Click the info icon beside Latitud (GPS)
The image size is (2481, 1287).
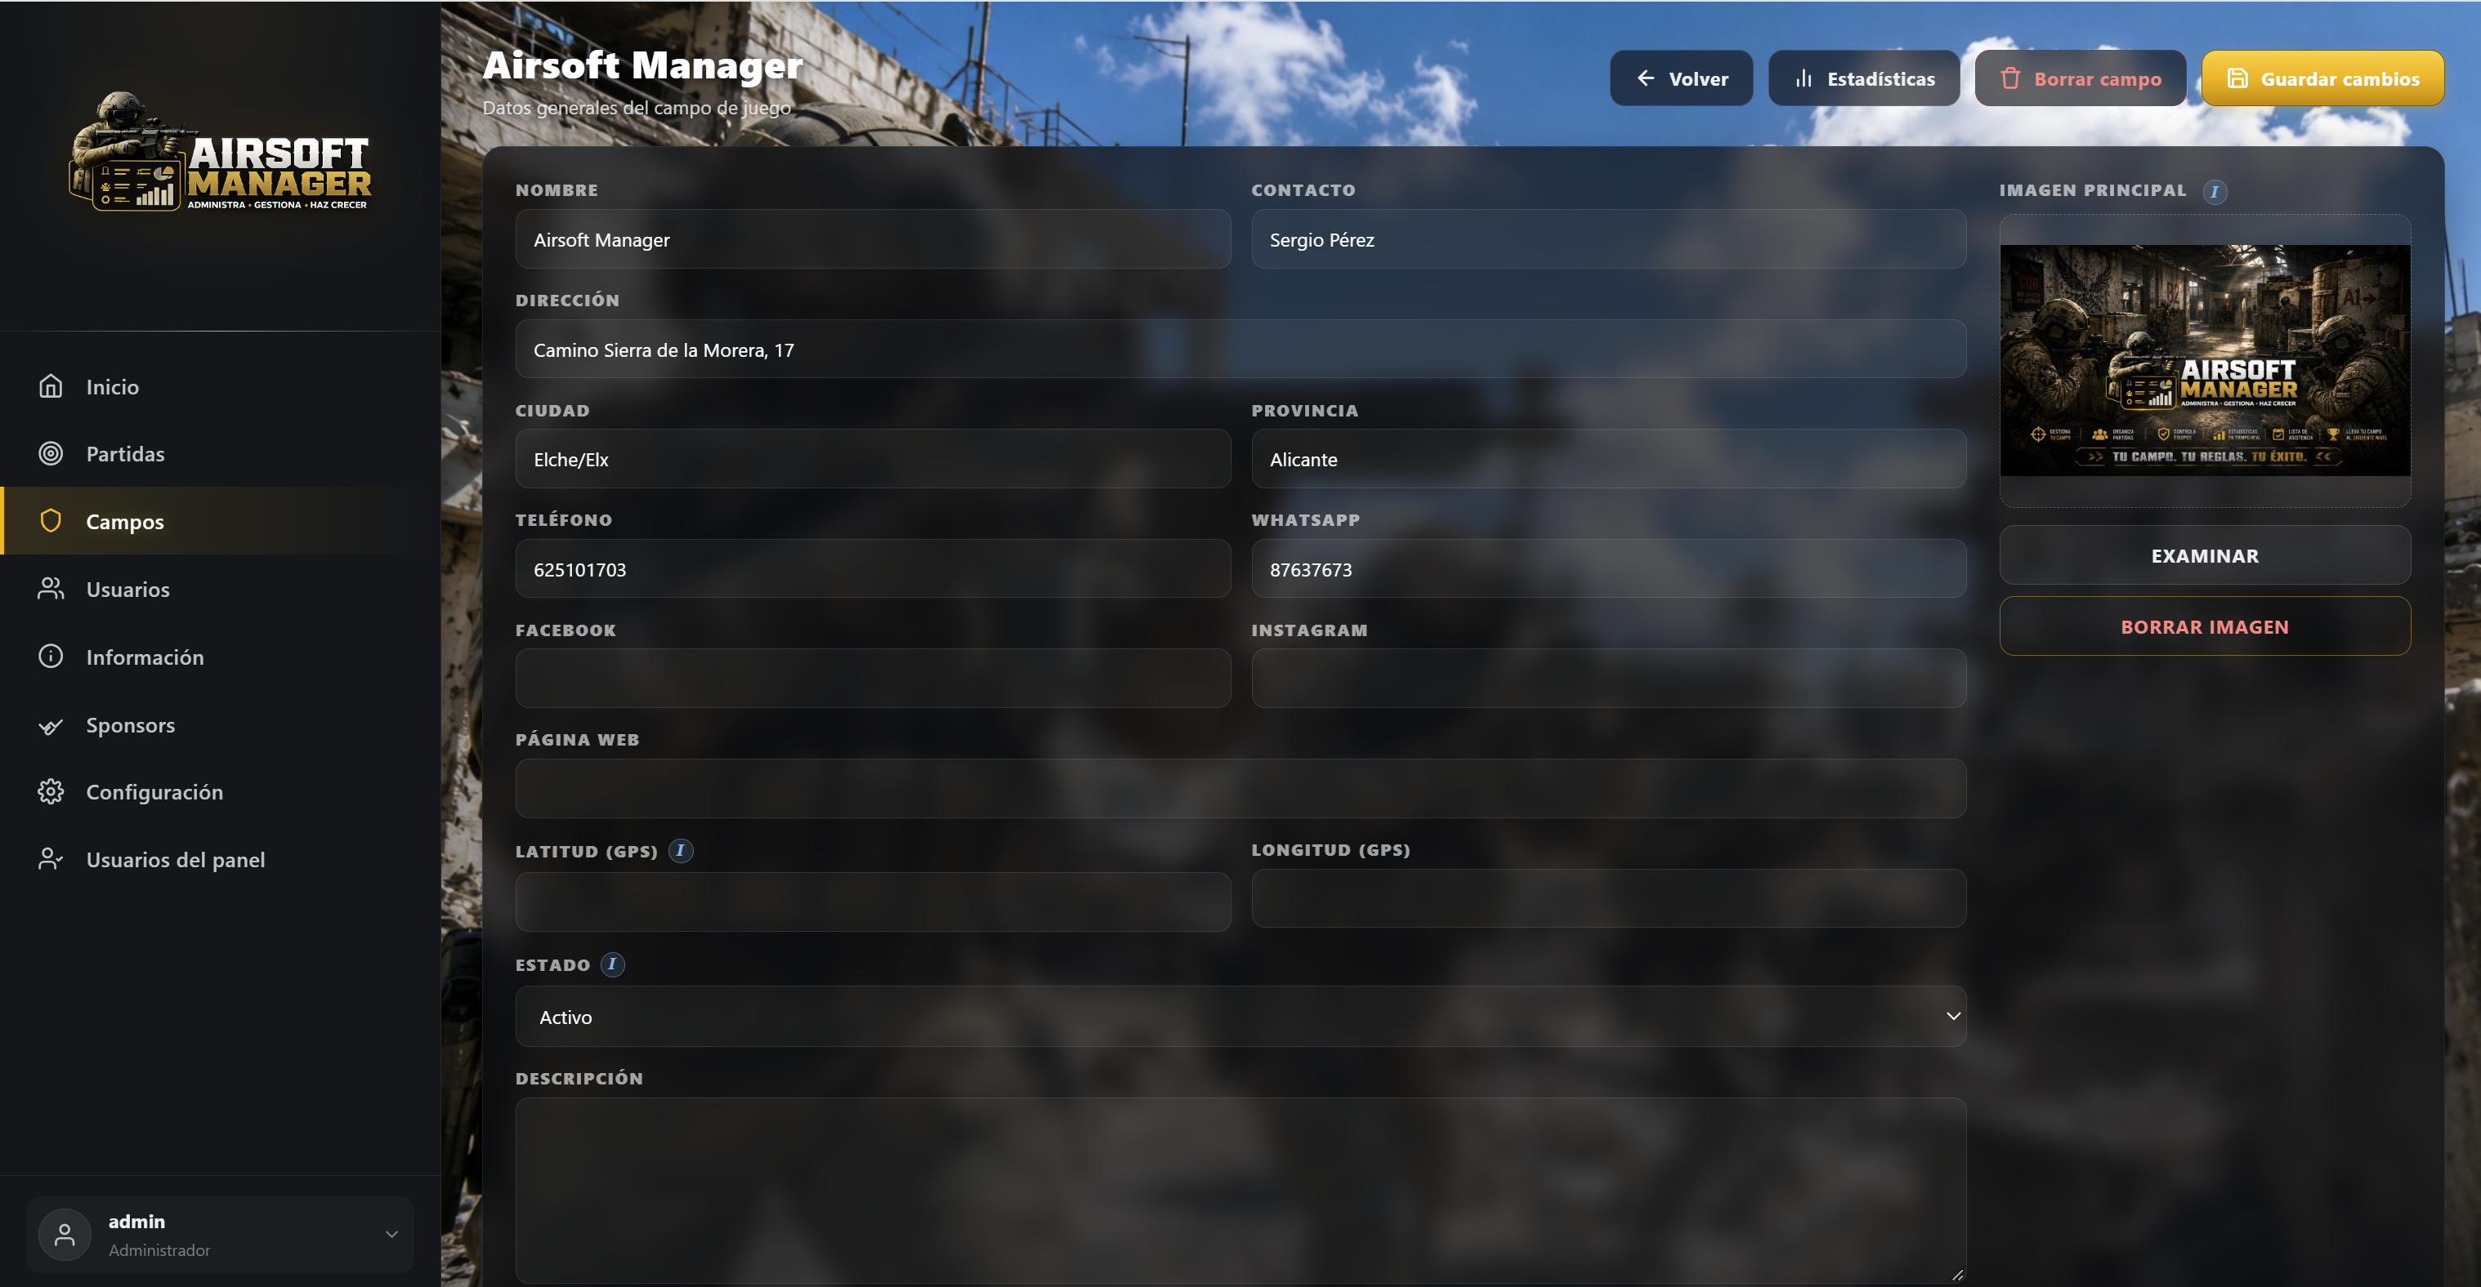point(680,851)
